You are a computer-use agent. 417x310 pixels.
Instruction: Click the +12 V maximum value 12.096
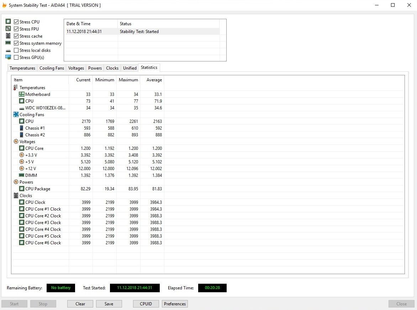(x=132, y=169)
